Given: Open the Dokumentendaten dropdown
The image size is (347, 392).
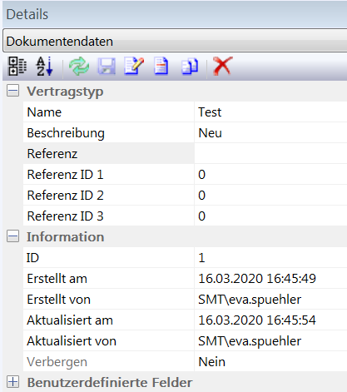Looking at the screenshot, I should click(175, 41).
